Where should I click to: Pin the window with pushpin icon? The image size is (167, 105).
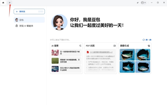coord(137,3)
